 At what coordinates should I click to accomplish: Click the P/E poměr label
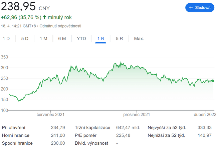[x=85, y=135]
